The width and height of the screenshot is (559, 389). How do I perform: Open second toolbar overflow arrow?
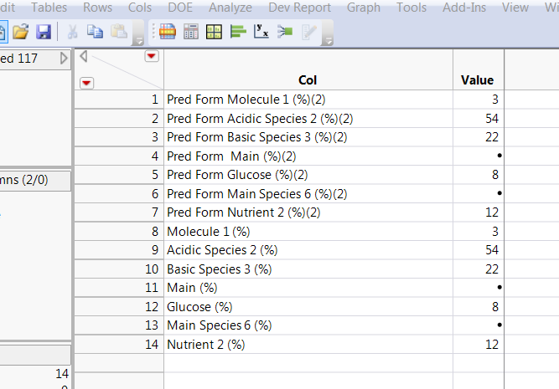point(328,41)
